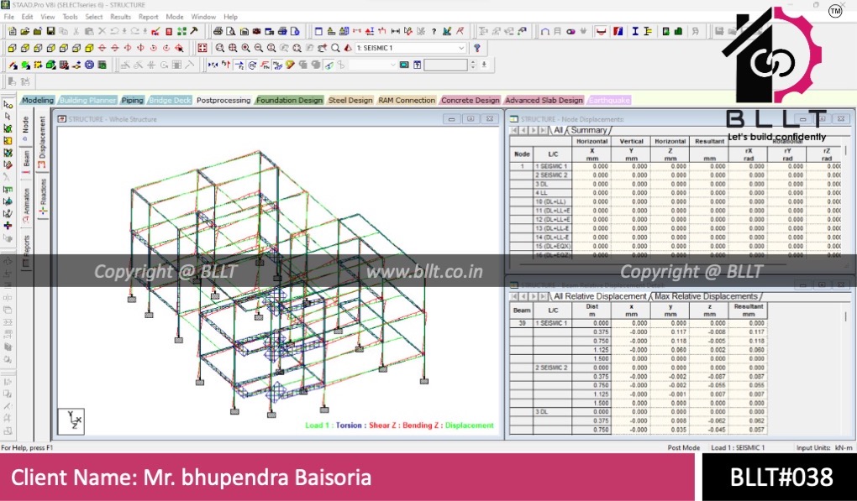Click the first-tab arrow in the relative displacement table
Image resolution: width=857 pixels, height=501 pixels.
(514, 296)
